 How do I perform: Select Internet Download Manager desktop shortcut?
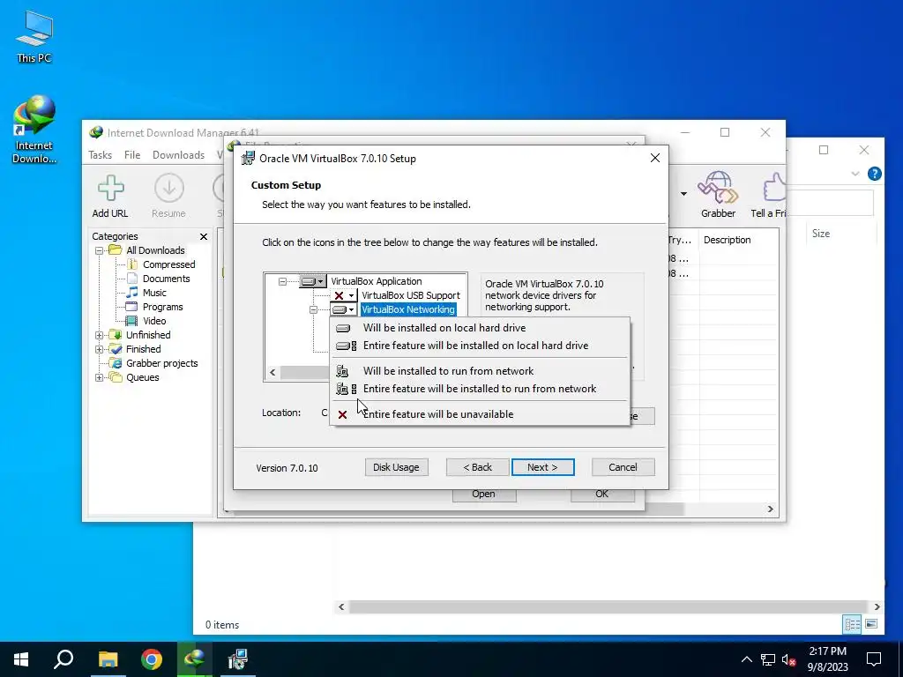(34, 130)
